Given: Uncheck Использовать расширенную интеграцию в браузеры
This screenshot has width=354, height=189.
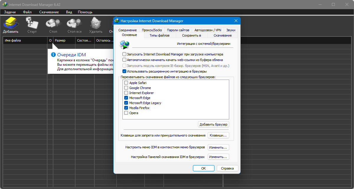Looking at the screenshot, I should point(124,71).
